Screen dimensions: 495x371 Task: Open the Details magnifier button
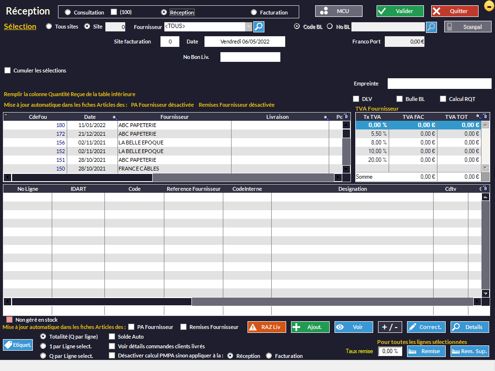click(x=469, y=327)
